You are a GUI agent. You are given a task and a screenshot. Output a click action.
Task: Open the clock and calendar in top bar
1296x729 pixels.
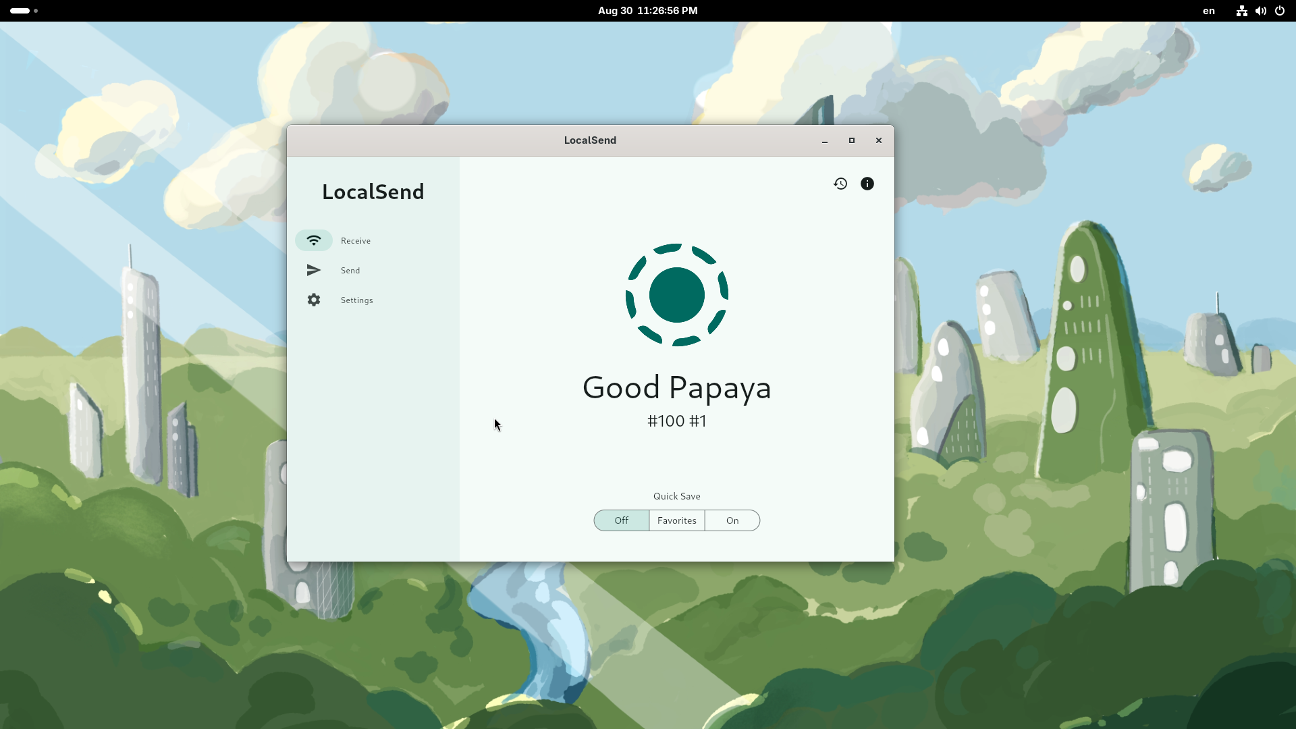coord(648,11)
